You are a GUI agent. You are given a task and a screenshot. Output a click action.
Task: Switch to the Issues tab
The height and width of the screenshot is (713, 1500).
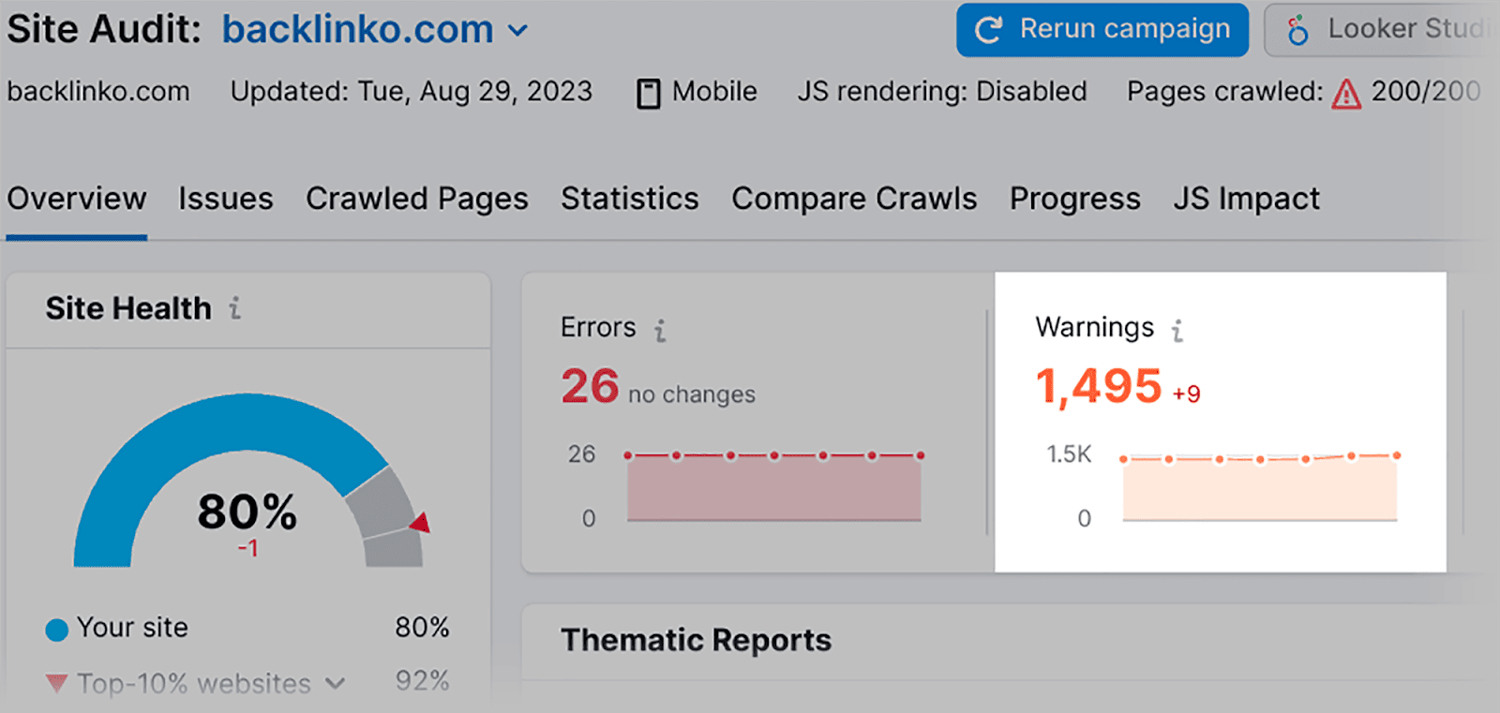226,199
